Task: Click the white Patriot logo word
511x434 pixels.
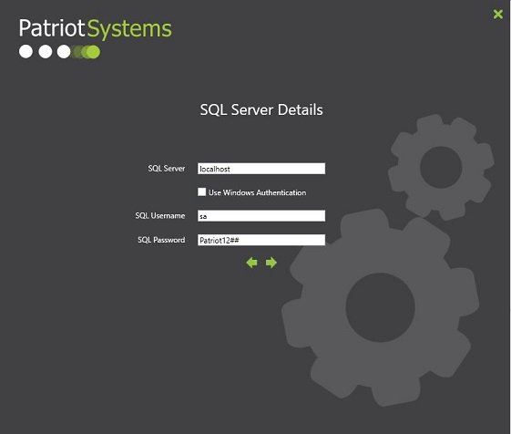Action: pos(52,28)
